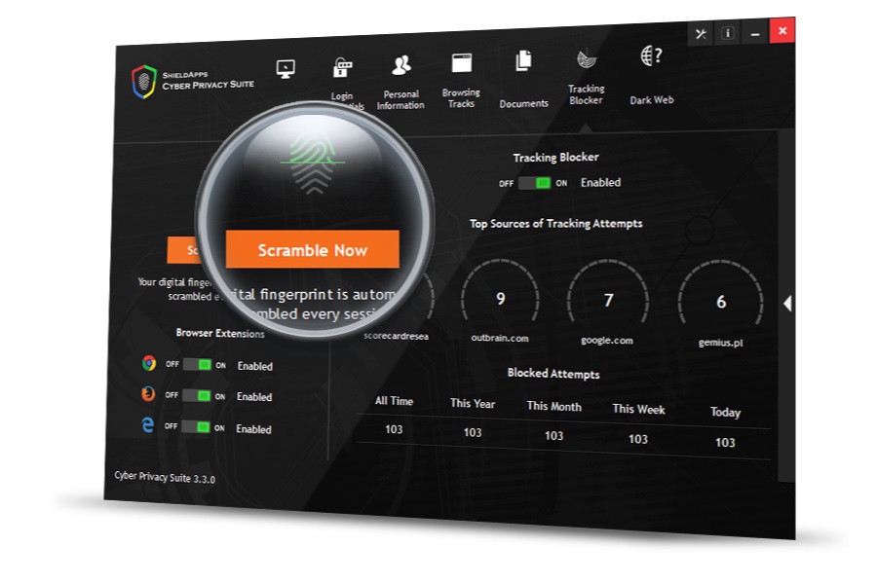Toggle the Chrome extension switch
The height and width of the screenshot is (584, 877).
coord(197,365)
